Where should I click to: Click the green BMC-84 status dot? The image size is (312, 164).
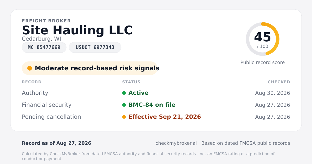pos(124,105)
